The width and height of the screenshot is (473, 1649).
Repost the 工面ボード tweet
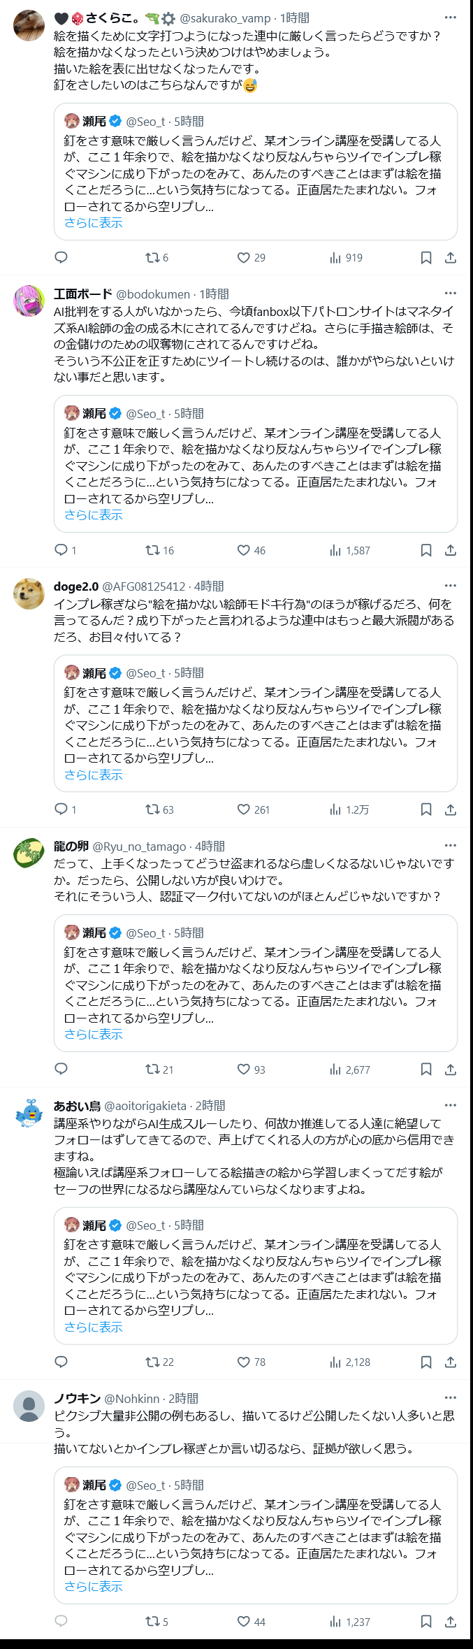click(x=153, y=550)
